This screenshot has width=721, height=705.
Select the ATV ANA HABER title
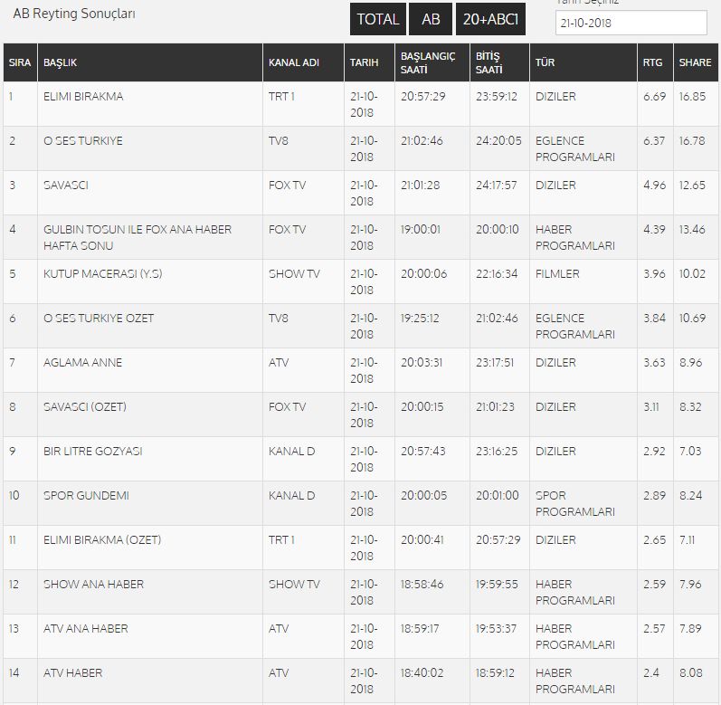86,629
